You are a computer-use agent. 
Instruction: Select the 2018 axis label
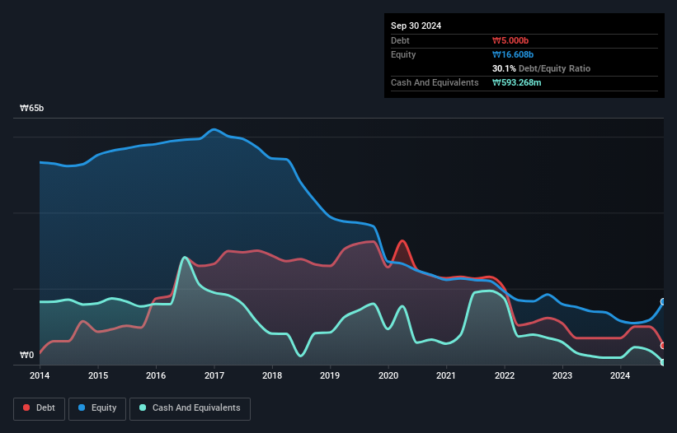(x=272, y=375)
